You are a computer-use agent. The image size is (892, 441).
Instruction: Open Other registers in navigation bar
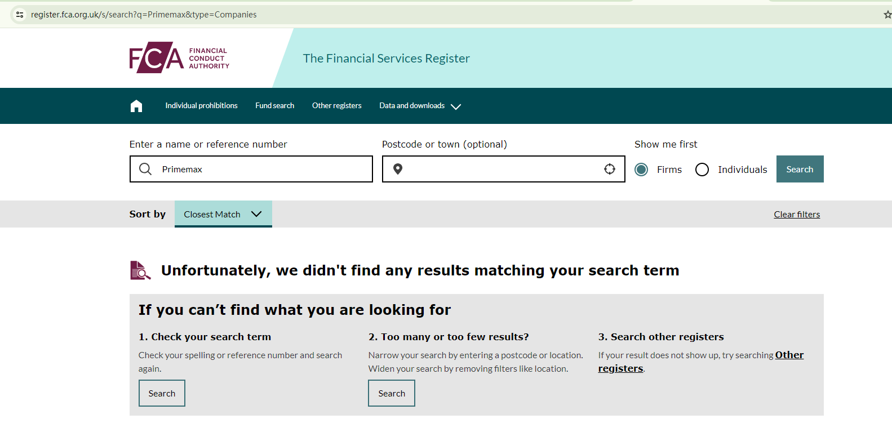pos(336,106)
